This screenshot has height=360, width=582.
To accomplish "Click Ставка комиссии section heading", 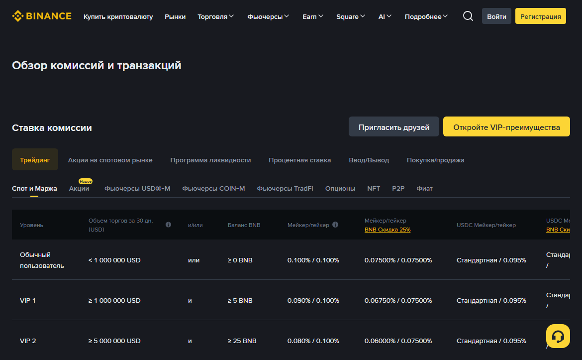I will pos(52,128).
